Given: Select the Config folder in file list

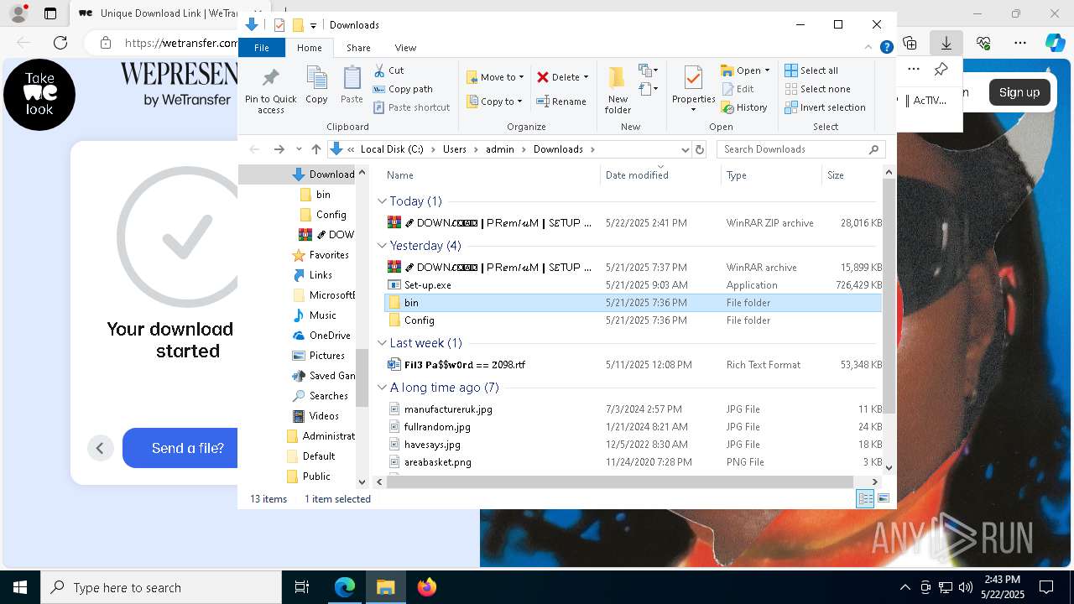Looking at the screenshot, I should tap(419, 320).
